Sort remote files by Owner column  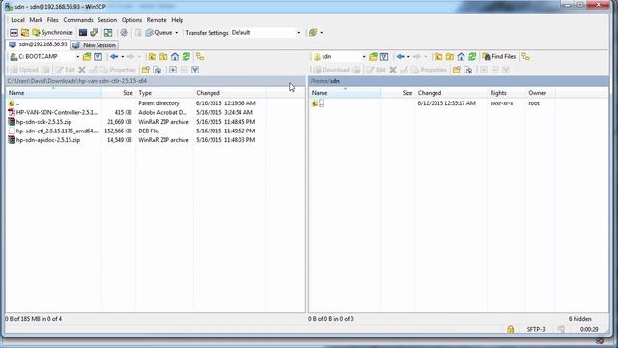click(541, 93)
